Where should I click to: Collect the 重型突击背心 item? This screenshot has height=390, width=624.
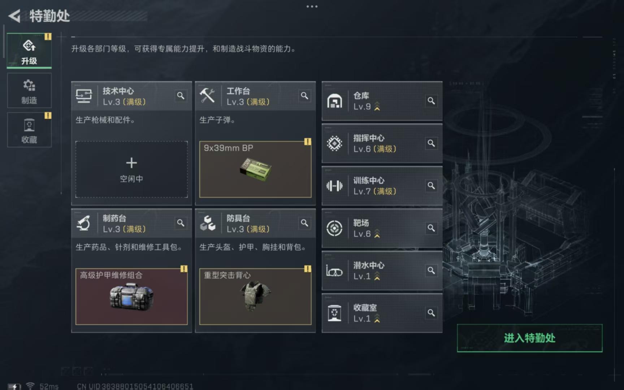[x=255, y=296]
